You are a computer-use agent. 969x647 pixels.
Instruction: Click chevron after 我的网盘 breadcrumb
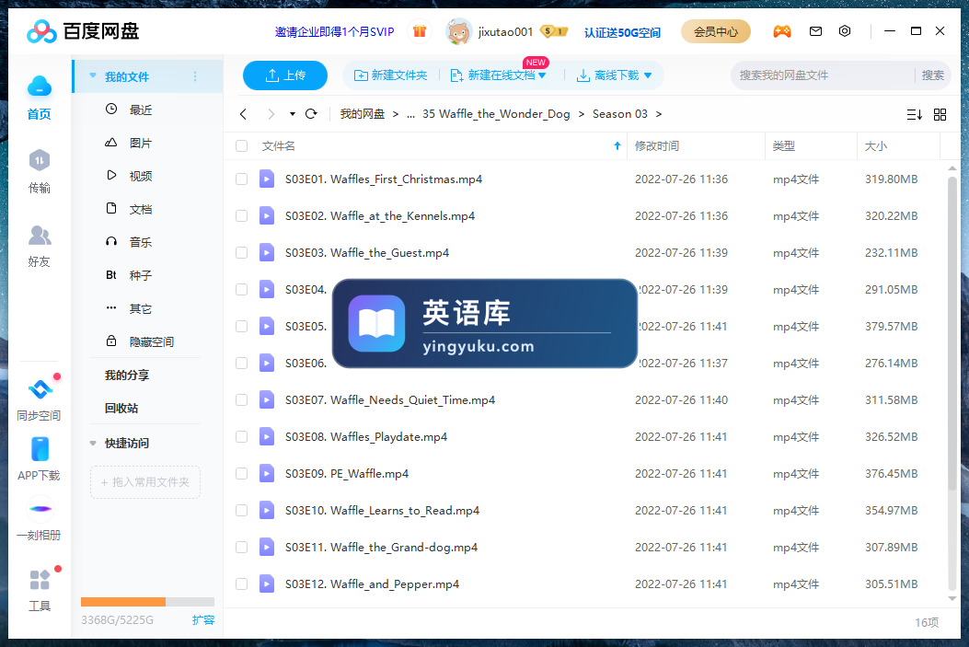396,114
